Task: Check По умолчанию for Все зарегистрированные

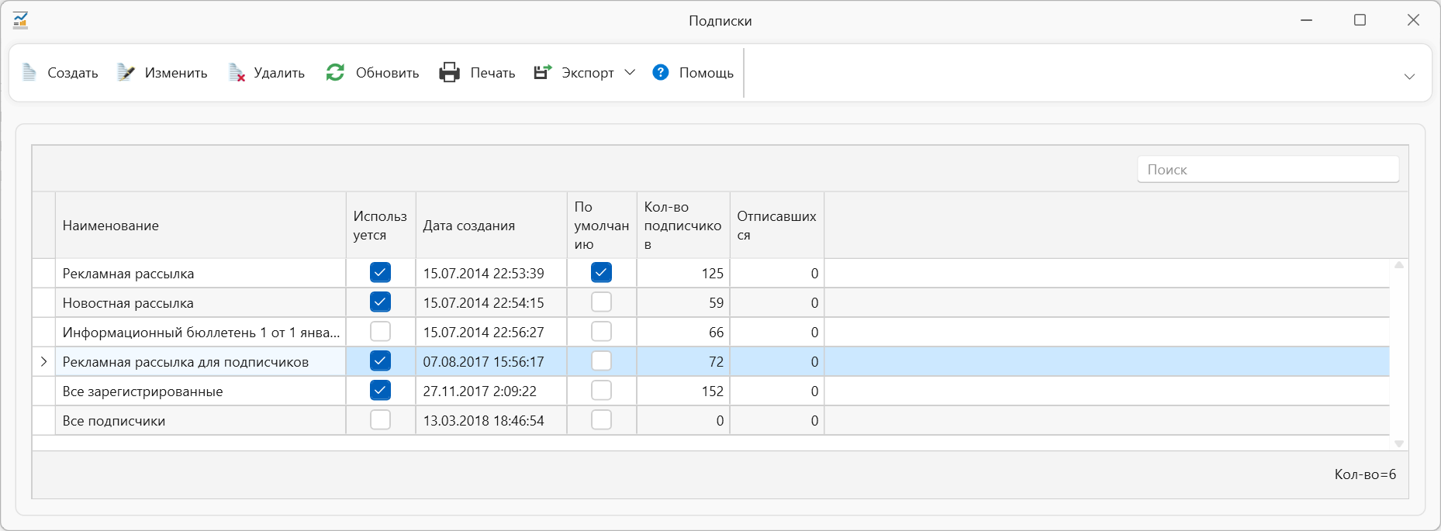Action: [x=601, y=390]
